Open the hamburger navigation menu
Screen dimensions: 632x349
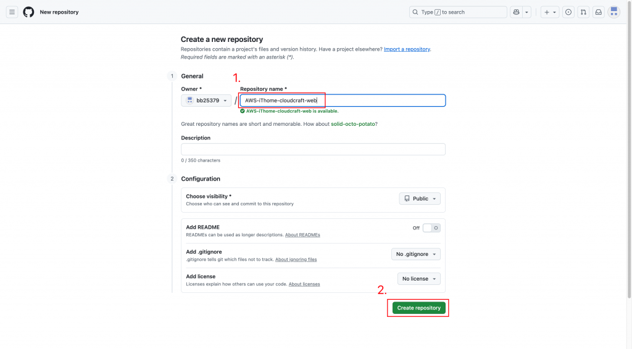[x=12, y=12]
